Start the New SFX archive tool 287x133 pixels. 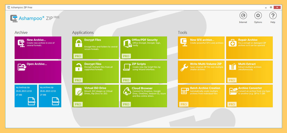tap(201, 48)
